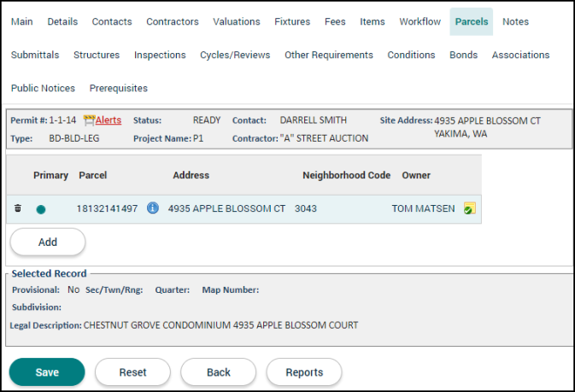
Task: Switch to the Main tab
Action: [21, 21]
